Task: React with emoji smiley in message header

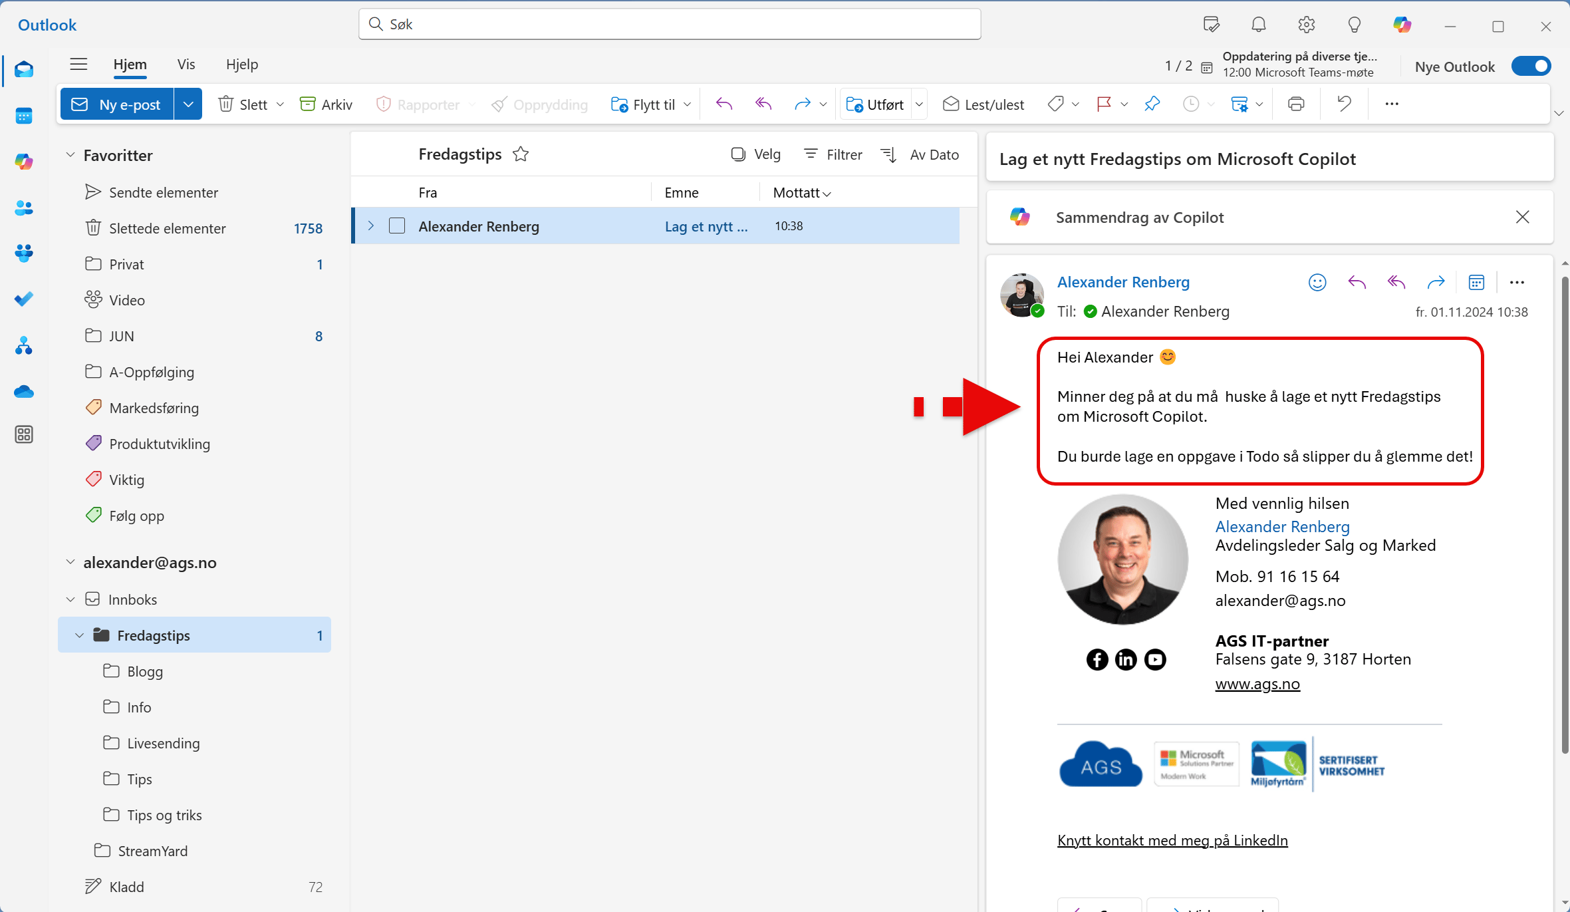Action: (1317, 283)
